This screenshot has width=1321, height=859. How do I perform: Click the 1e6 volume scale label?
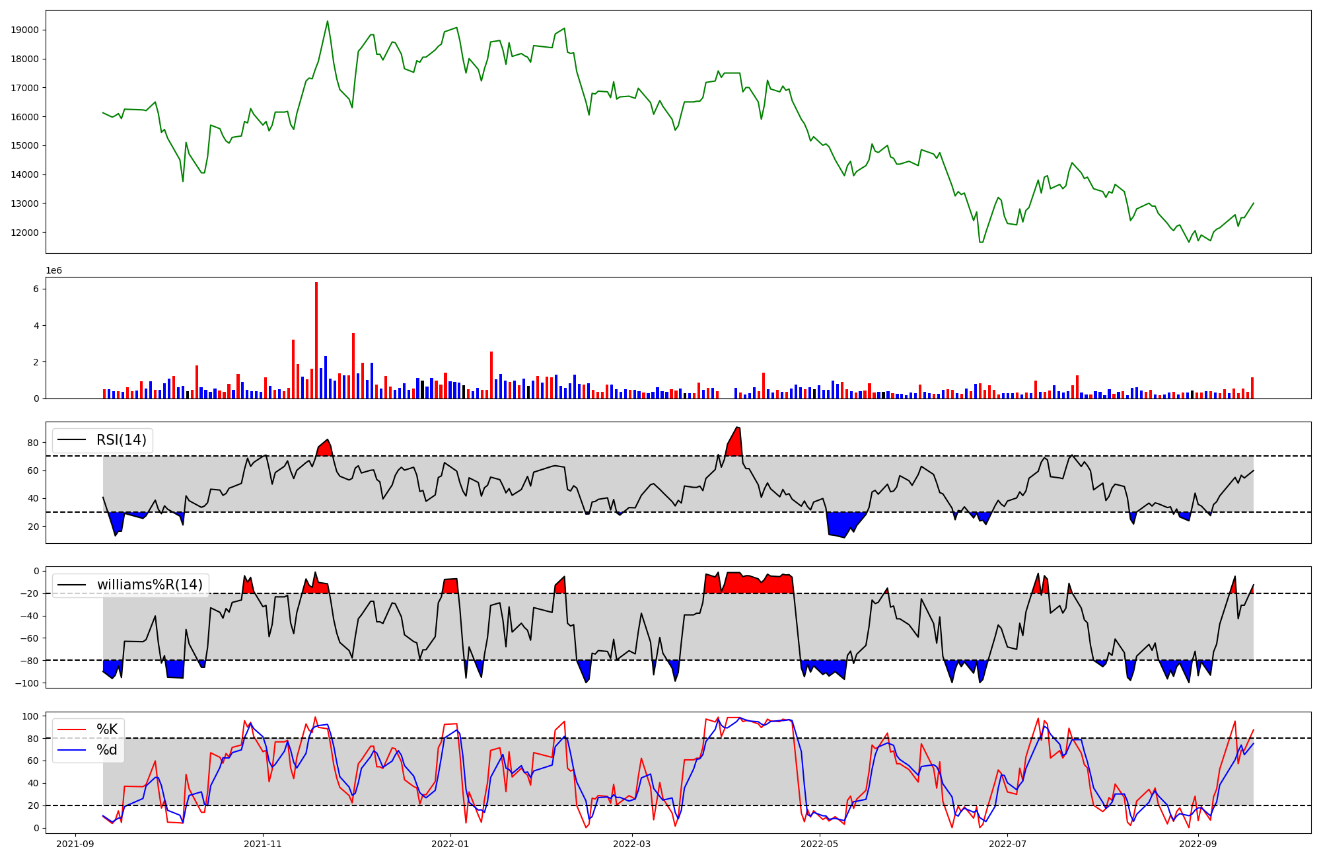tap(54, 271)
